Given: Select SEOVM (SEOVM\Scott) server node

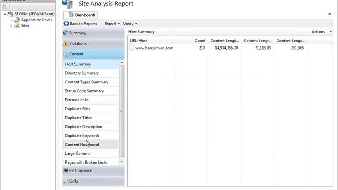Looking at the screenshot, I should (34, 14).
